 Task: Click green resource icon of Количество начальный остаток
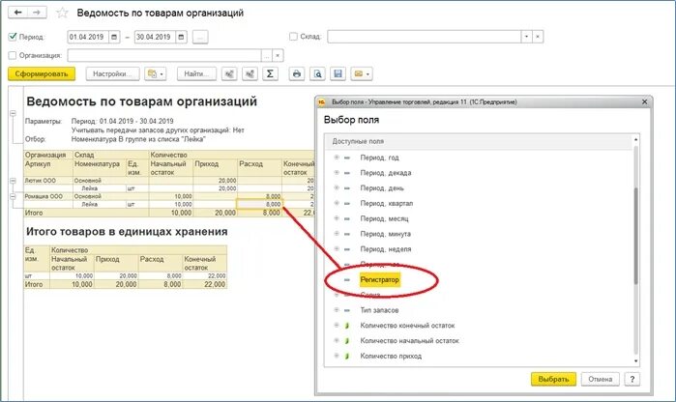click(x=347, y=341)
